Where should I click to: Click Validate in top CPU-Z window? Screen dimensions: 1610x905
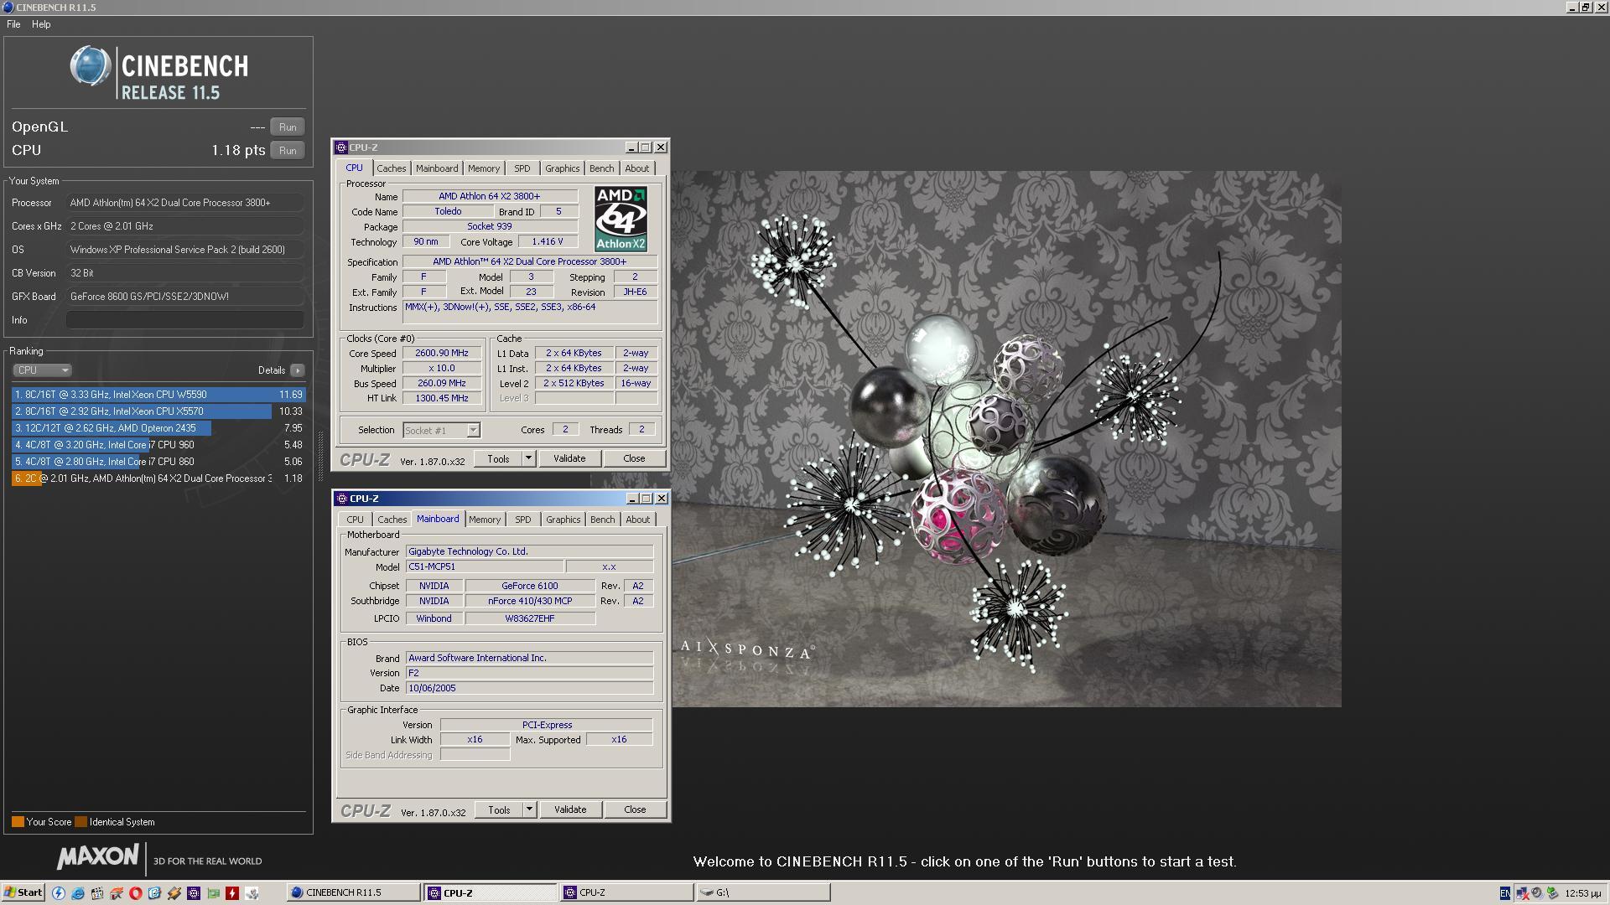point(569,458)
